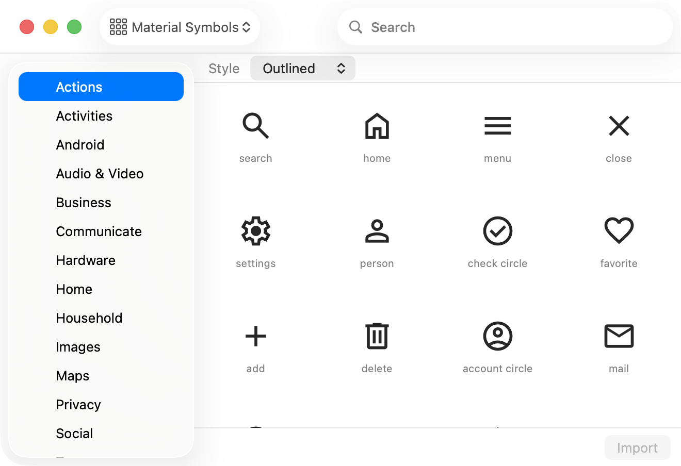Pick the delete trash symbol
Image resolution: width=681 pixels, height=466 pixels.
(377, 336)
